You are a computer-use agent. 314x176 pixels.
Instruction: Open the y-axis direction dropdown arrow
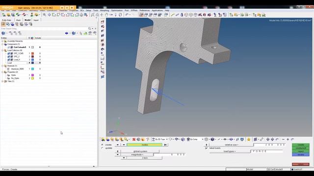[124, 158]
